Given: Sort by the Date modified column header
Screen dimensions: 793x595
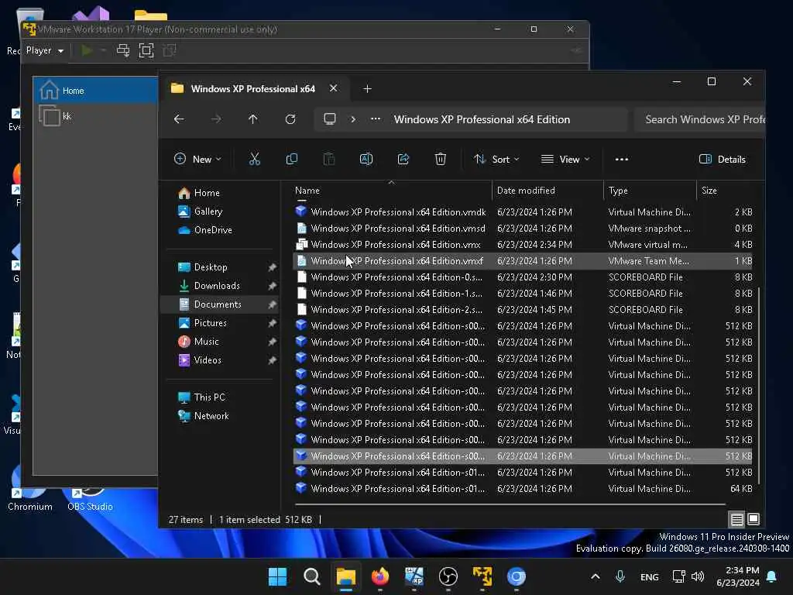Looking at the screenshot, I should tap(548, 191).
